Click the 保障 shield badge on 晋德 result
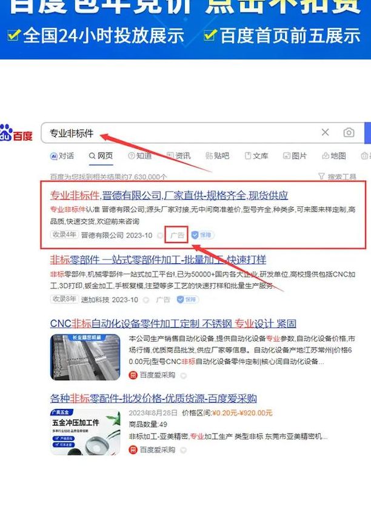Viewport: 371px width, 515px height. (x=202, y=235)
